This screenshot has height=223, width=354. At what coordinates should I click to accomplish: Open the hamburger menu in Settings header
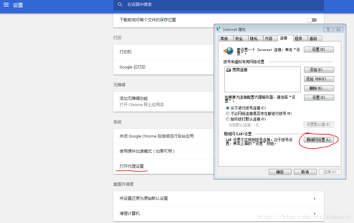pyautogui.click(x=6, y=5)
